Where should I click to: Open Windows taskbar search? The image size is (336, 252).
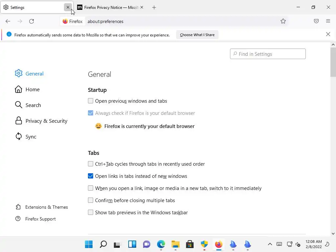(103, 244)
